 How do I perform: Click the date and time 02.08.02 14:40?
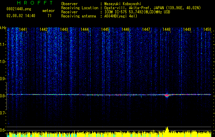click(21, 16)
